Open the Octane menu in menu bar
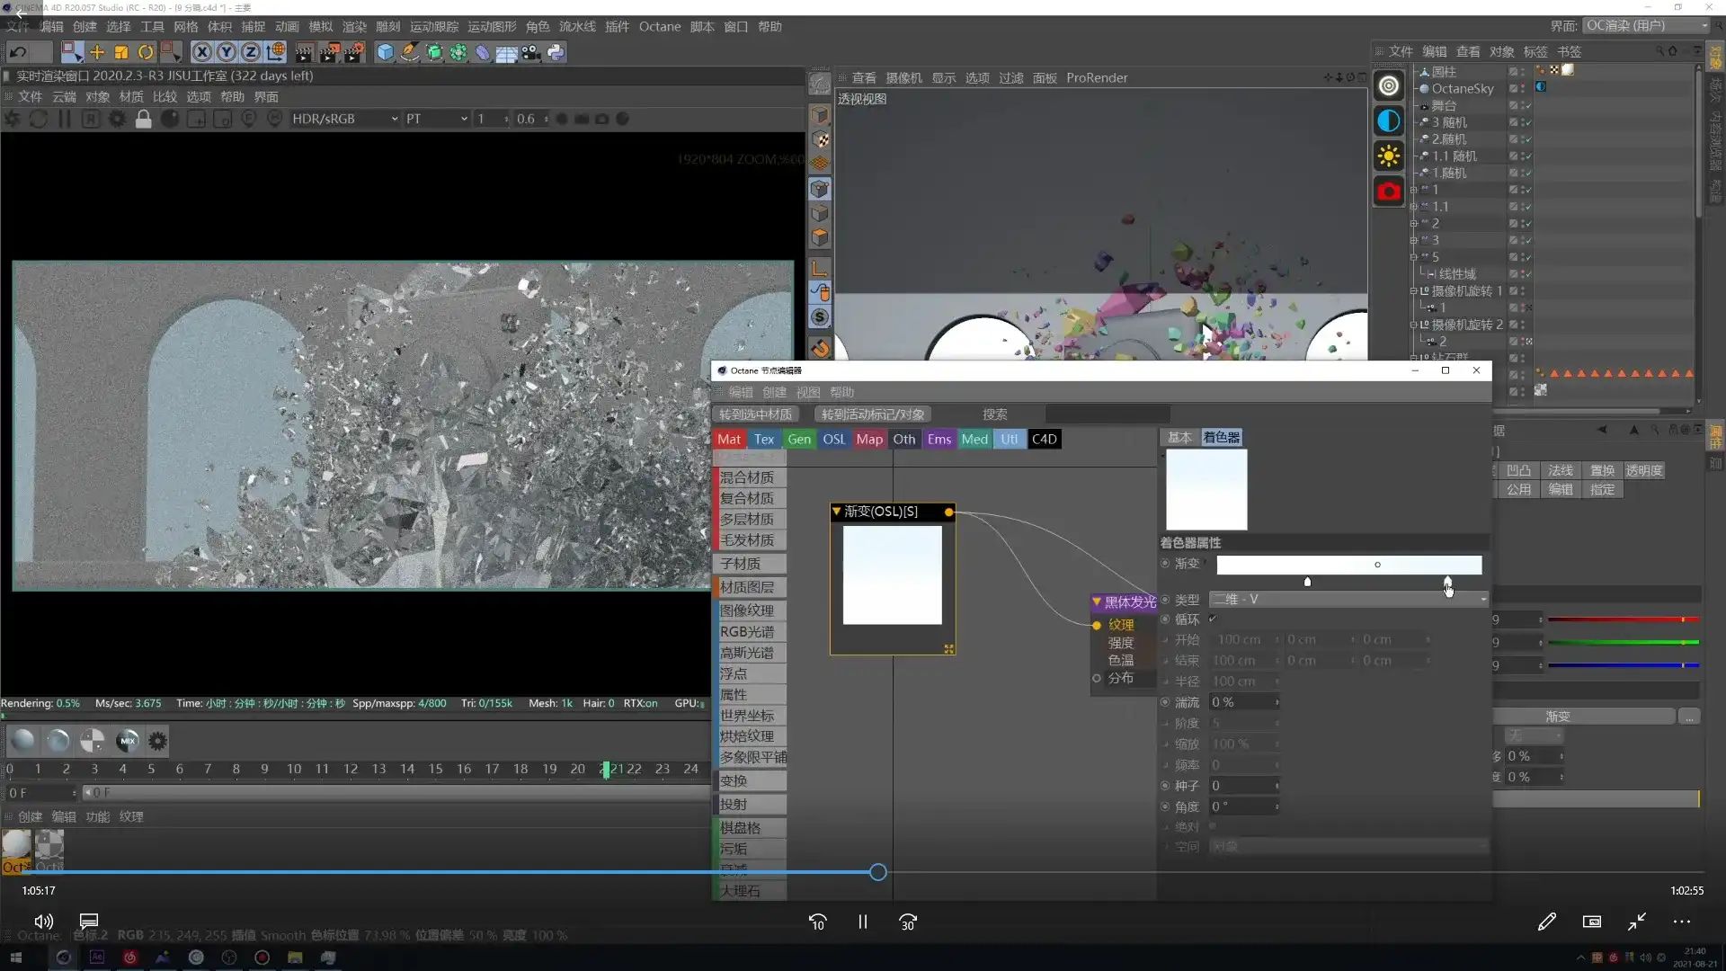The image size is (1726, 971). click(x=659, y=26)
